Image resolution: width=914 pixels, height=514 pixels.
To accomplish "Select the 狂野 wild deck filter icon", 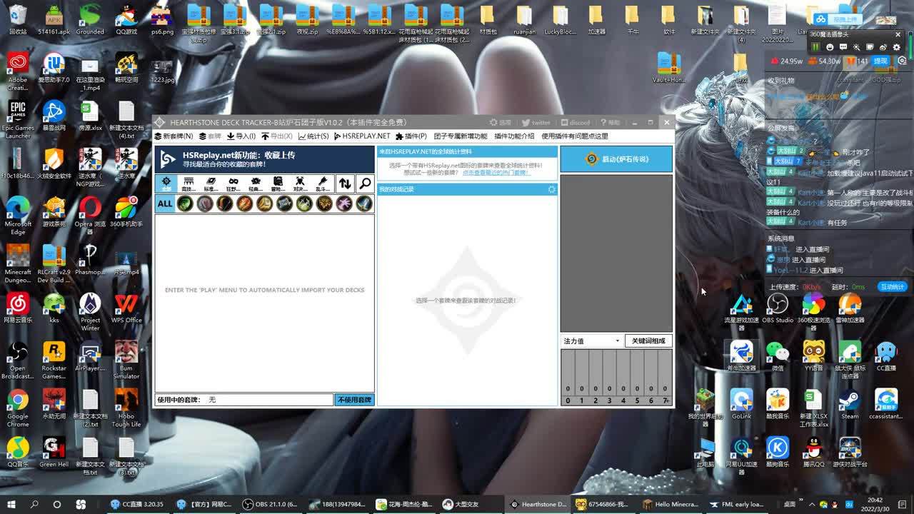I will pyautogui.click(x=233, y=183).
